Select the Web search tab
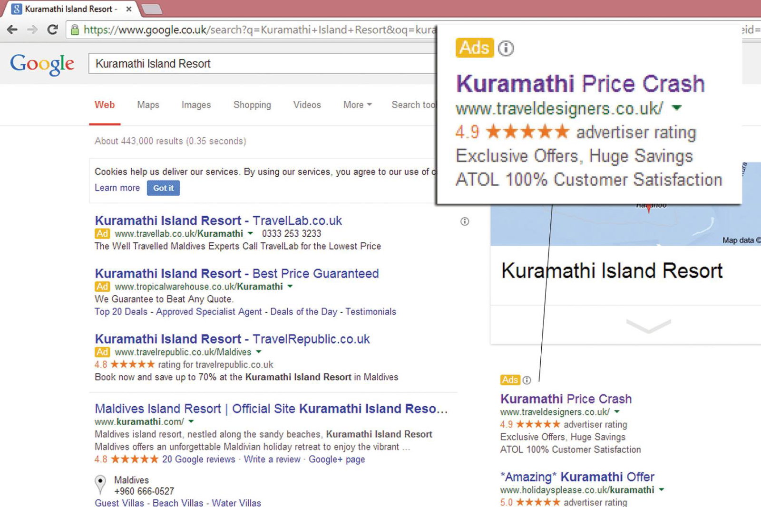This screenshot has height=507, width=761. (105, 105)
